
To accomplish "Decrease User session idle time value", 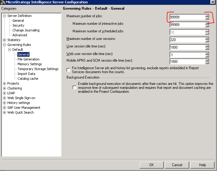I will coord(207,49).
